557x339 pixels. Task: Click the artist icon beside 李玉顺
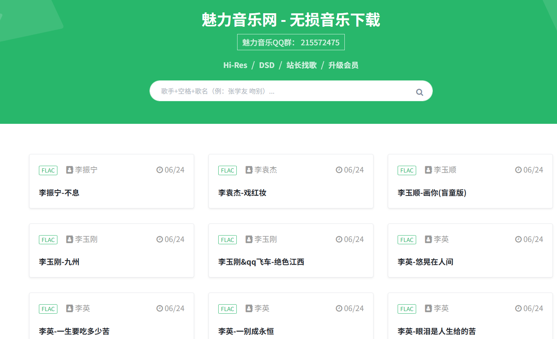coord(428,170)
